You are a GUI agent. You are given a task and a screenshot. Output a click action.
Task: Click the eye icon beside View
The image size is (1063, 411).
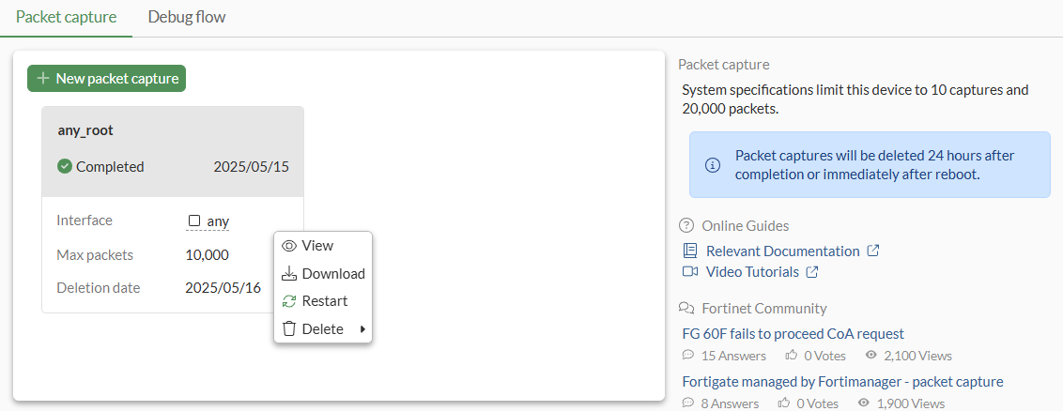click(x=289, y=246)
